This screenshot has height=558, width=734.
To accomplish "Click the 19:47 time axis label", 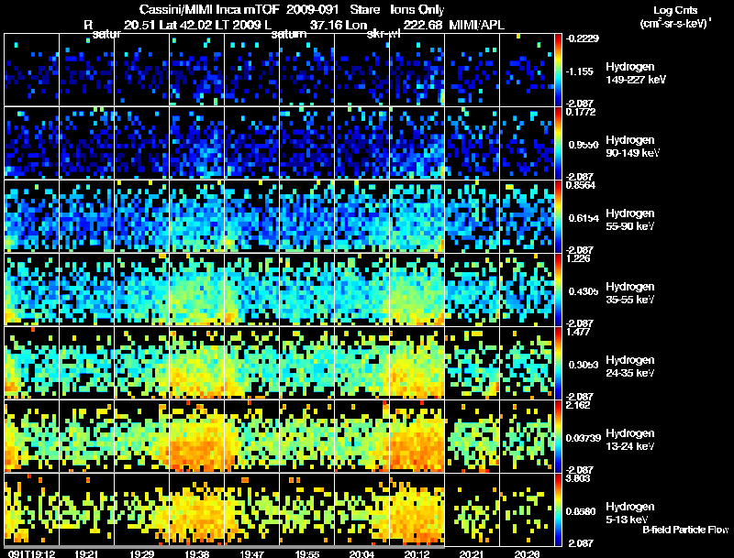I will pyautogui.click(x=251, y=553).
